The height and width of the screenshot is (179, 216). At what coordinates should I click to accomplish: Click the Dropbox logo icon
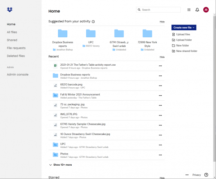(x=10, y=10)
